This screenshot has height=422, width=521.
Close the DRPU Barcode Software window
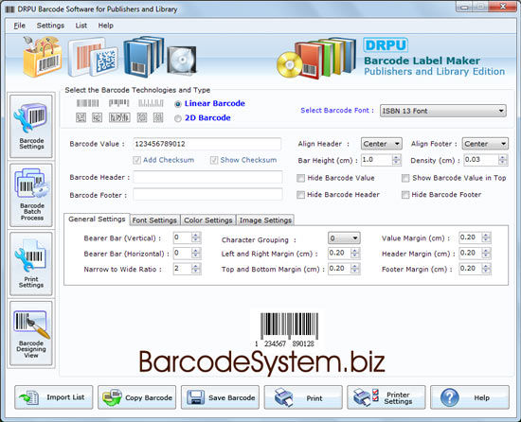pyautogui.click(x=503, y=6)
